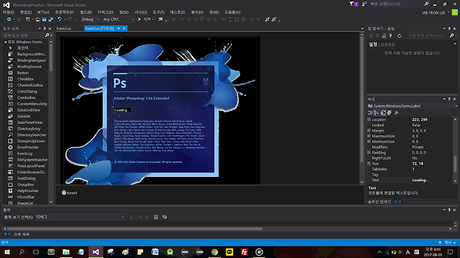The height and width of the screenshot is (258, 460).
Task: Open File Explorer from the taskbar
Action: tap(66, 252)
